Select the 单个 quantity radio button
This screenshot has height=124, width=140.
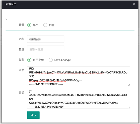29,25
